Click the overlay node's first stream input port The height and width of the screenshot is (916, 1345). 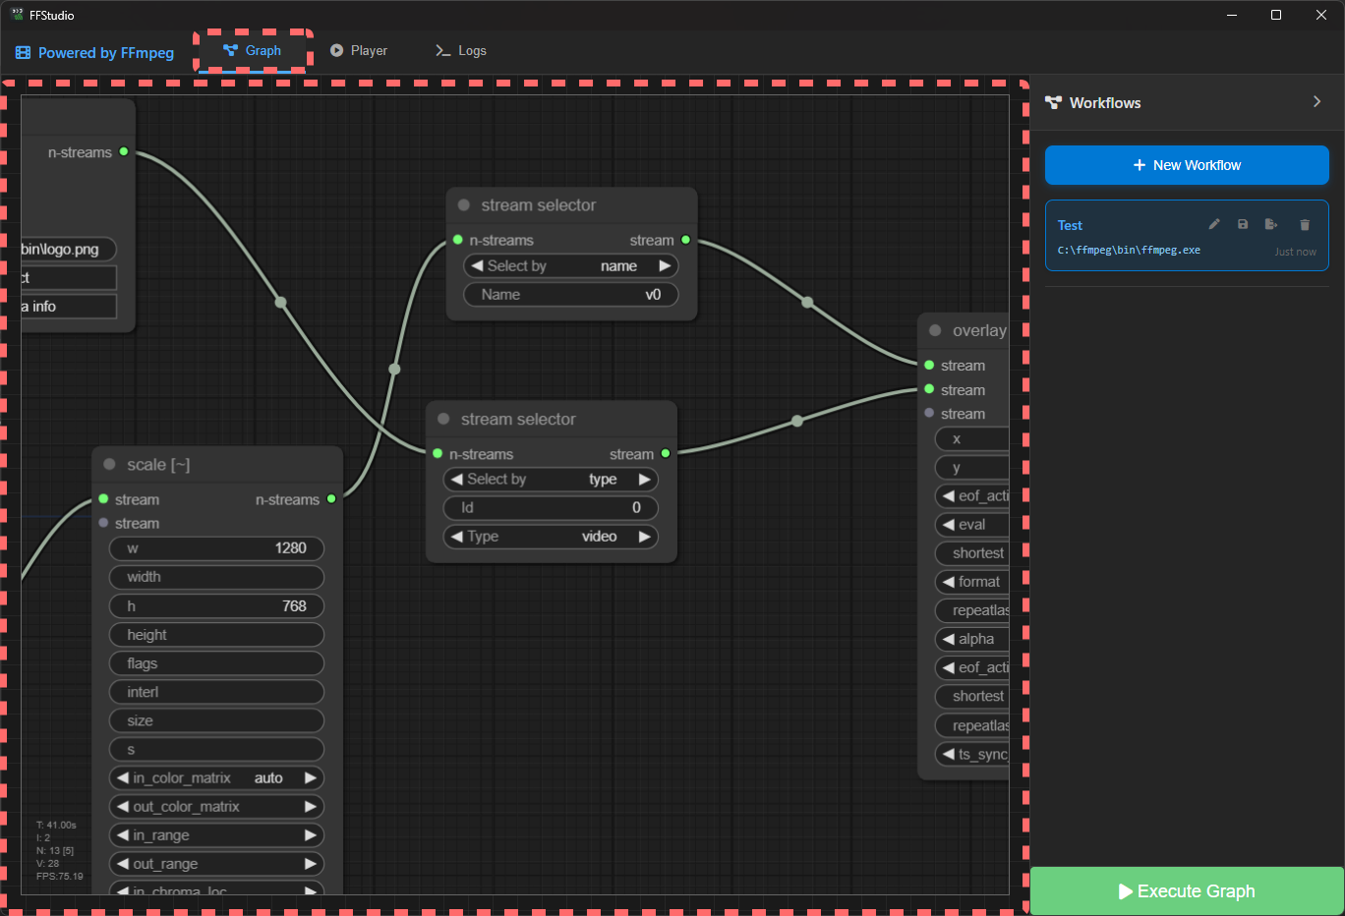click(929, 365)
